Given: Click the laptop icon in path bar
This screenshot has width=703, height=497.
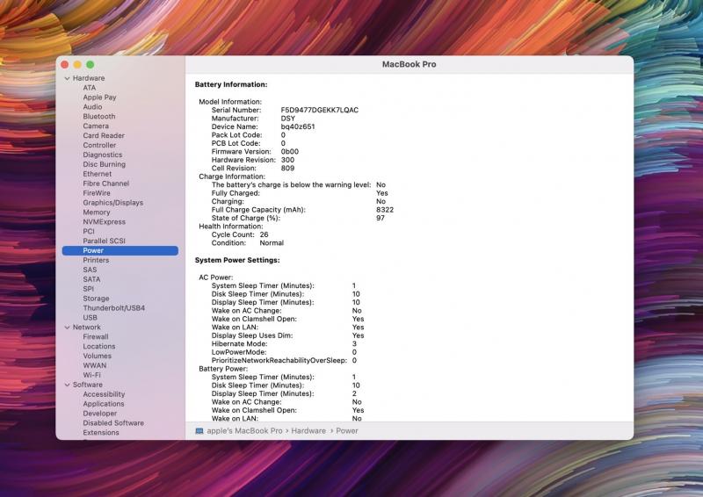Looking at the screenshot, I should tap(199, 431).
